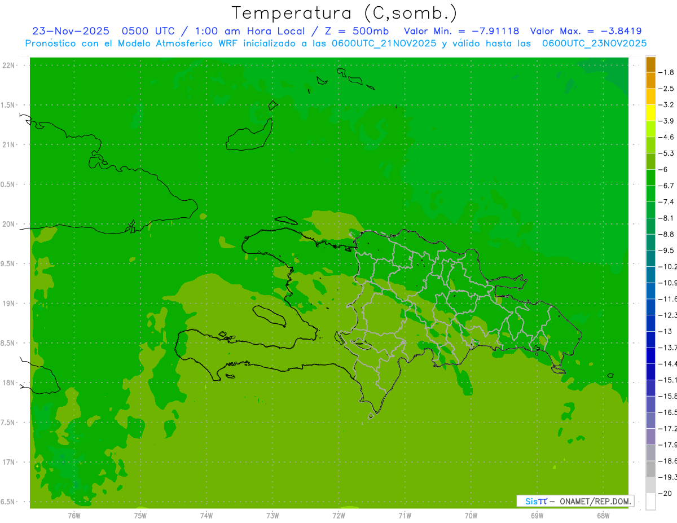Click the '20N' latitude label
The height and width of the screenshot is (523, 677).
point(9,224)
